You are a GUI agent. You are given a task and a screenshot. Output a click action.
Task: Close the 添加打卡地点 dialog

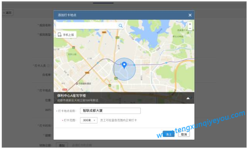click(190, 15)
